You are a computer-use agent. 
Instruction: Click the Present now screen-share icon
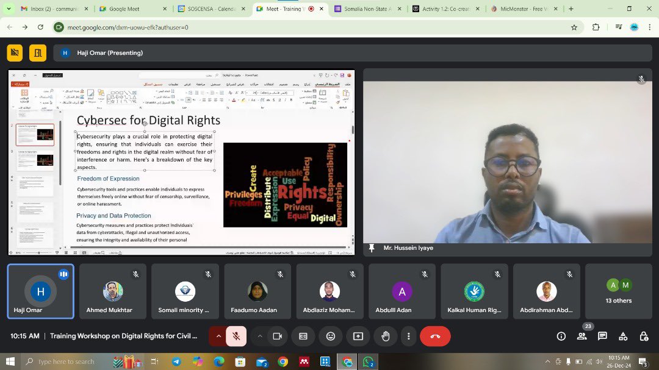358,336
